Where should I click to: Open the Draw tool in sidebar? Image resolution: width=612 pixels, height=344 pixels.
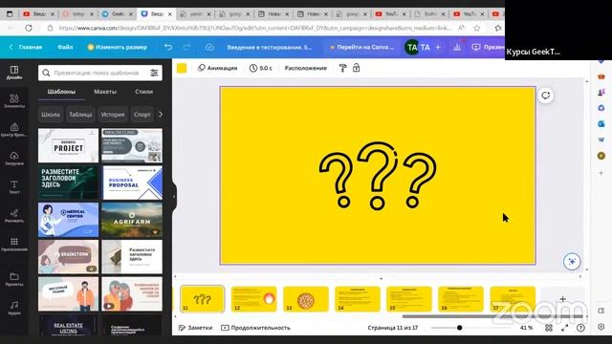[14, 215]
